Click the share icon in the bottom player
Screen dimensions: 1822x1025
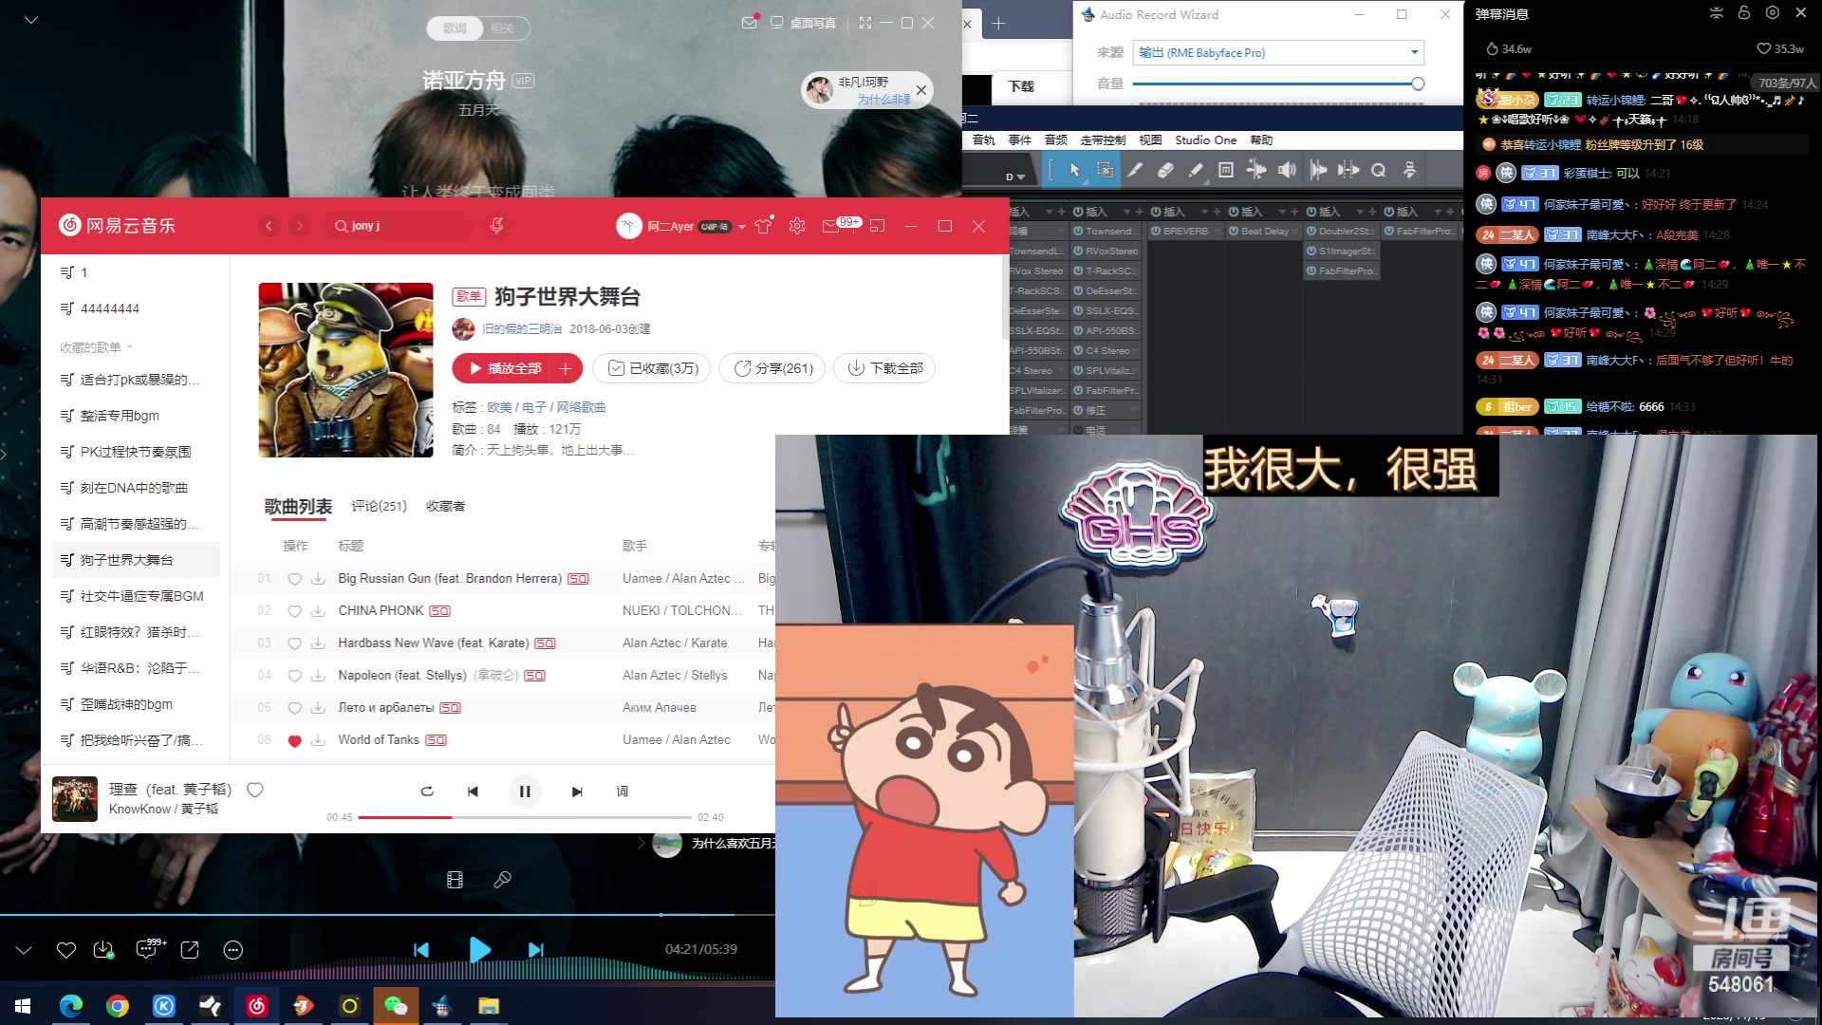coord(190,950)
